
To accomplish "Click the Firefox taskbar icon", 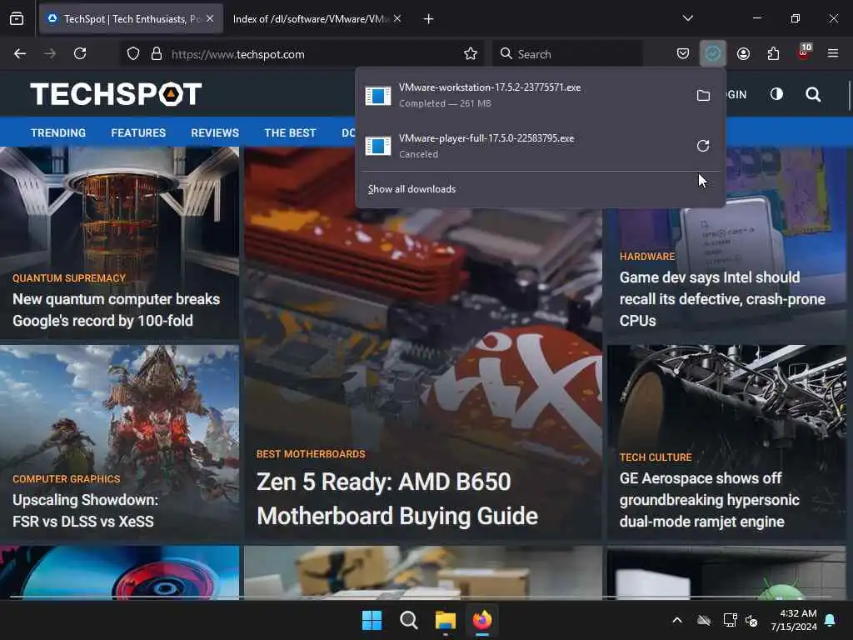I will (482, 620).
